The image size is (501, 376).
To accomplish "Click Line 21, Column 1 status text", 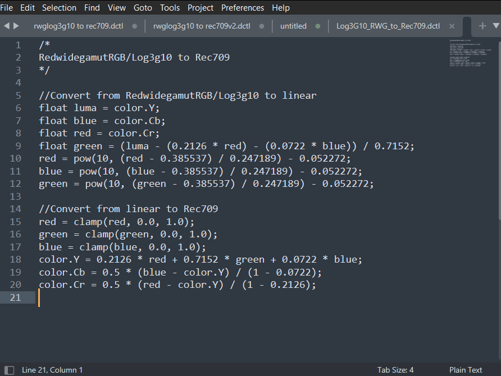I will (x=52, y=370).
